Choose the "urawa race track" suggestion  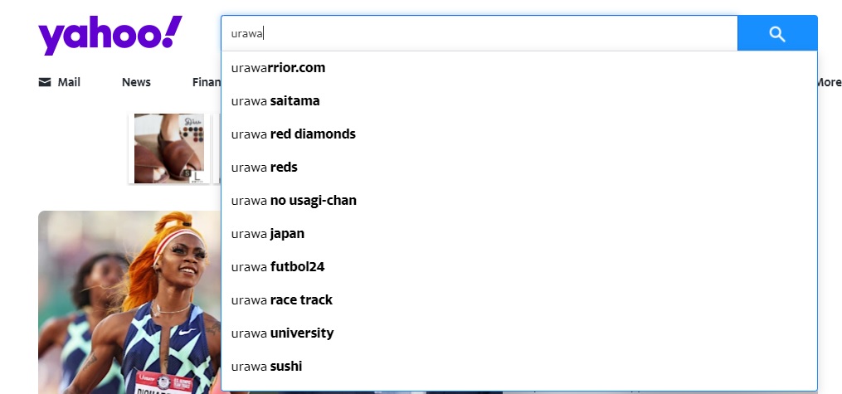(x=282, y=300)
